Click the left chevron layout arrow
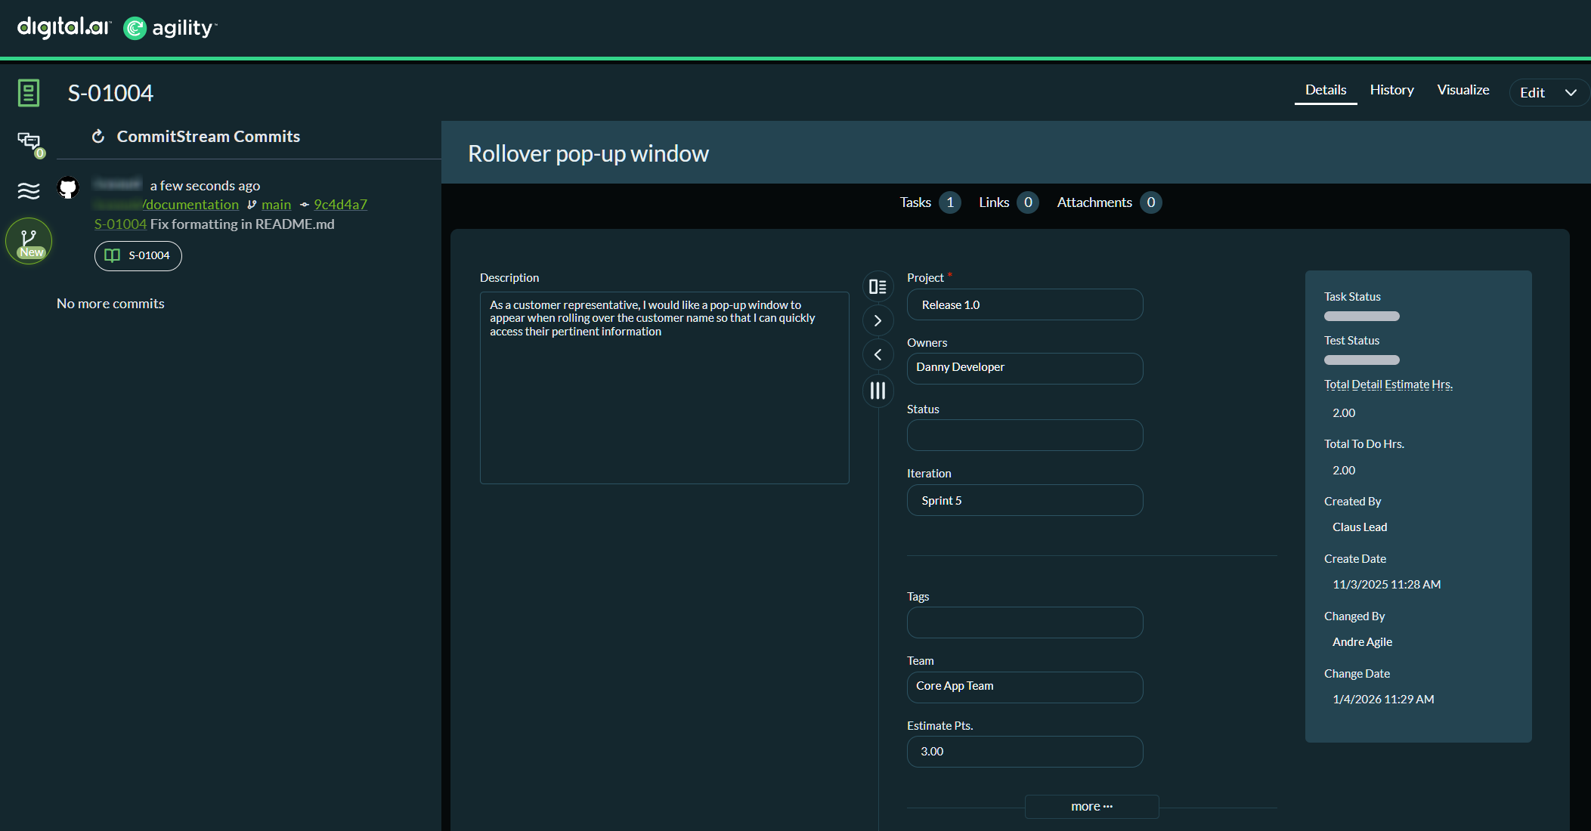Viewport: 1591px width, 831px height. pyautogui.click(x=878, y=354)
